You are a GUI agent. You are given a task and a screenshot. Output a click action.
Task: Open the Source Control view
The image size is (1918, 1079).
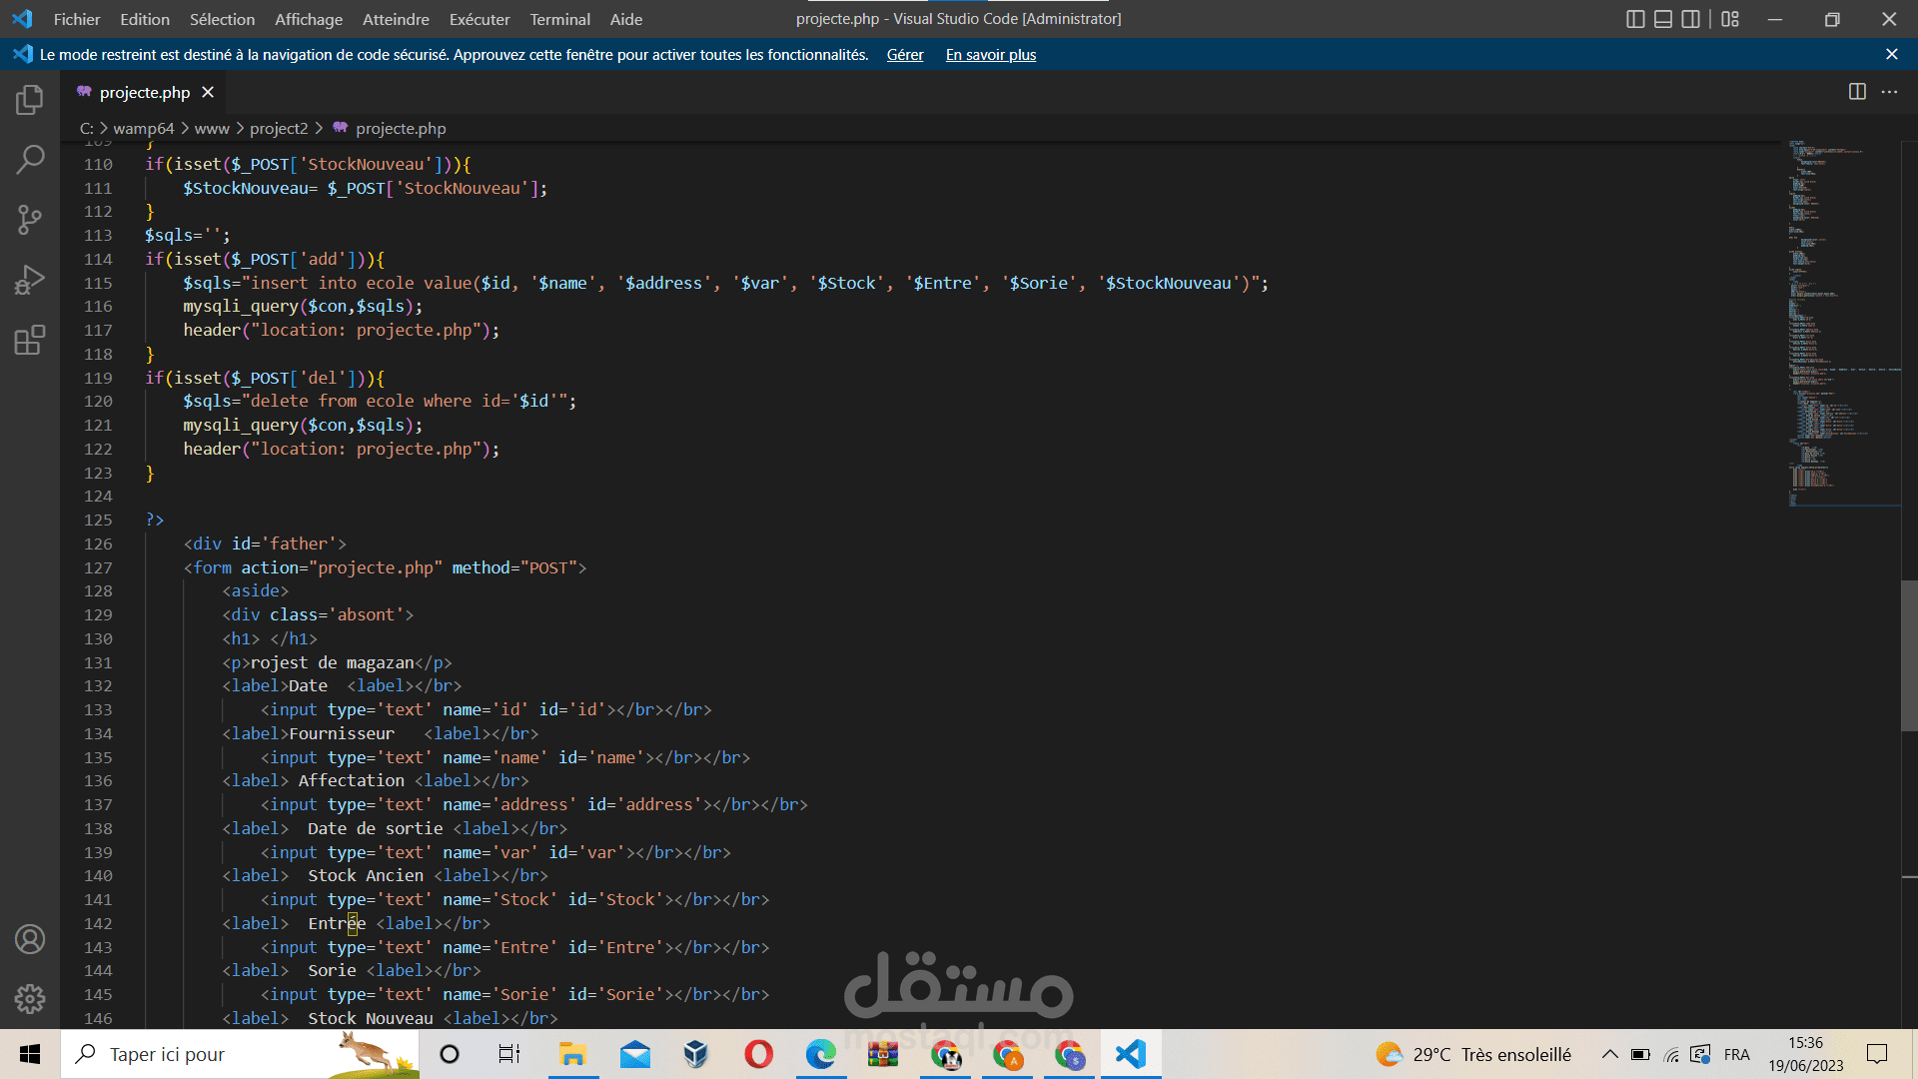tap(30, 220)
